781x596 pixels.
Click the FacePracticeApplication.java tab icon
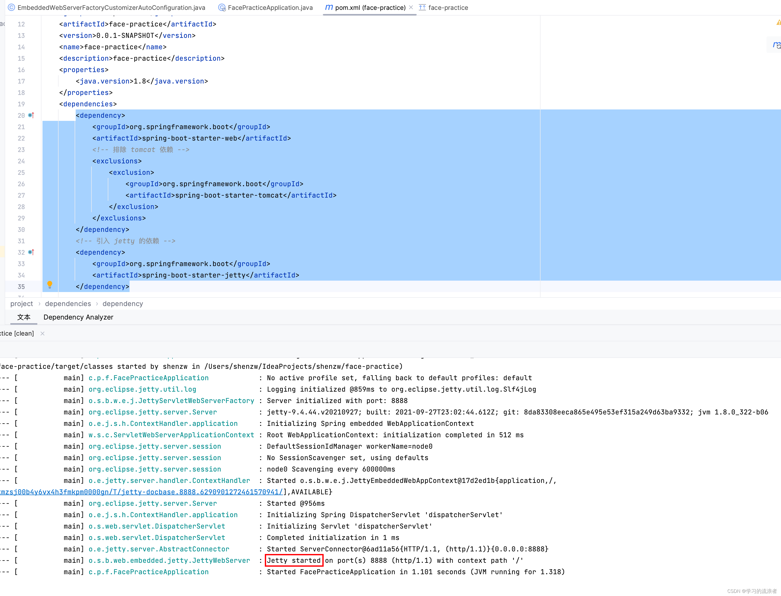222,8
